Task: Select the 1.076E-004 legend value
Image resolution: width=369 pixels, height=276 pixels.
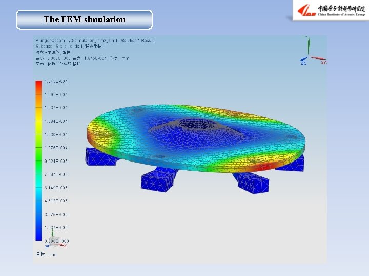Action: click(x=56, y=148)
